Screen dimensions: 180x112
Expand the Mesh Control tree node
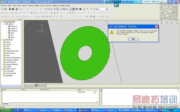[2, 69]
